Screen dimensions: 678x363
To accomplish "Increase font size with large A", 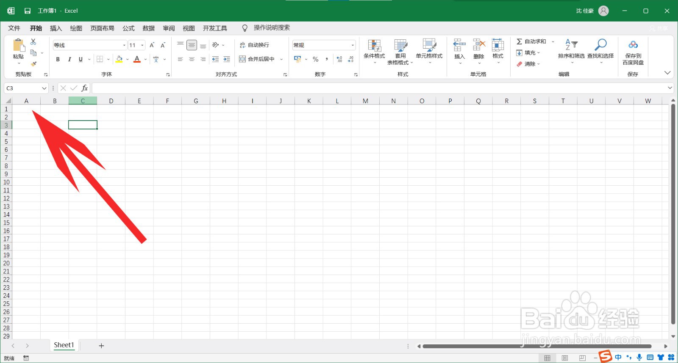I will point(152,45).
